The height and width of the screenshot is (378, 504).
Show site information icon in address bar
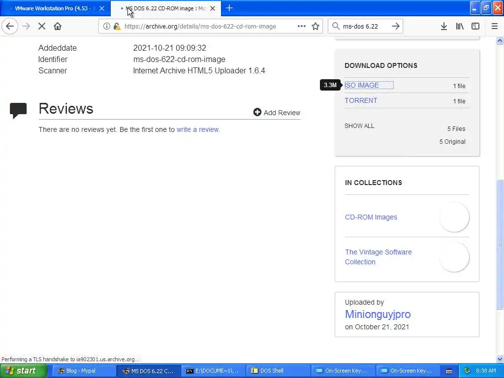pyautogui.click(x=107, y=27)
